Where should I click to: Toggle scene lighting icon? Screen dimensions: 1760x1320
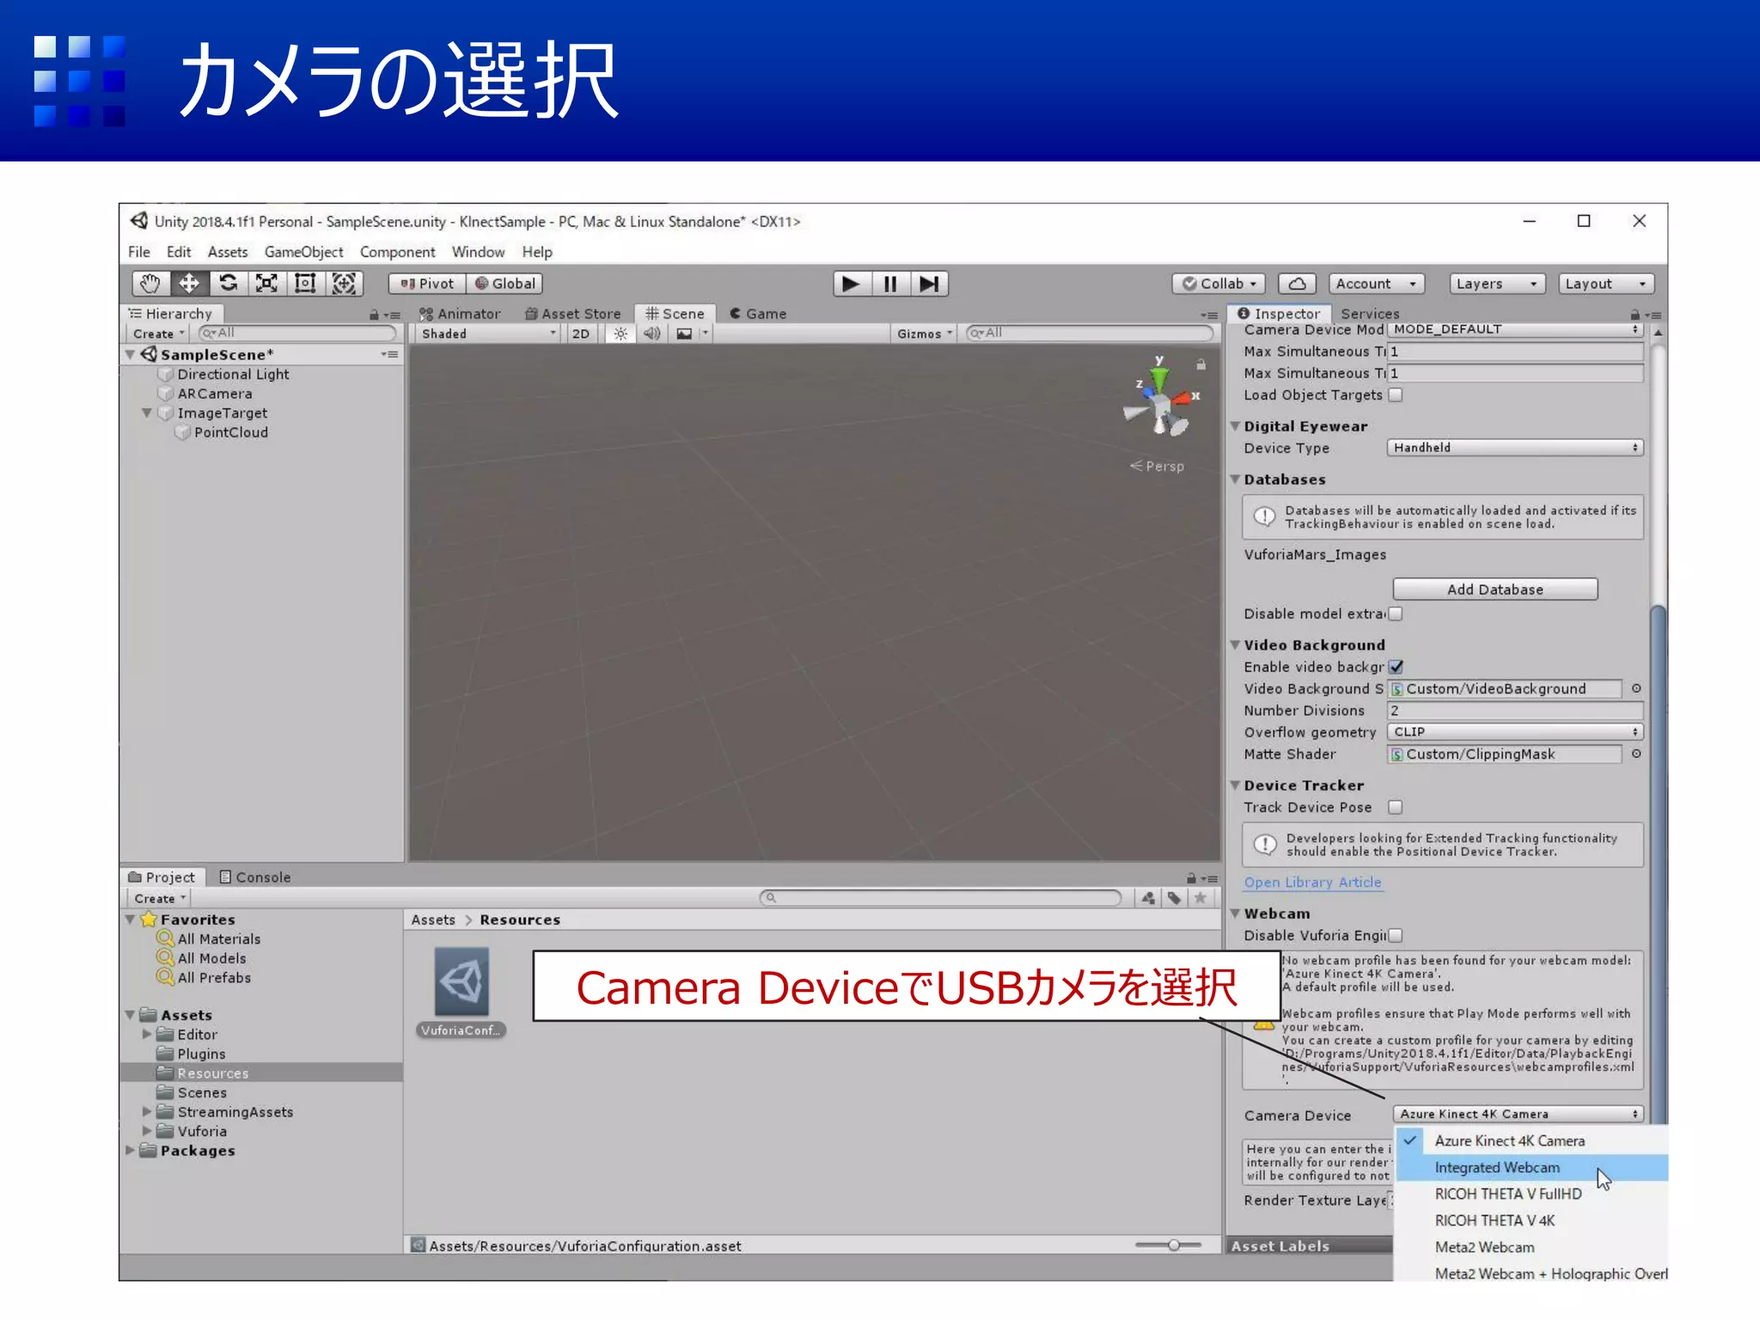[620, 333]
